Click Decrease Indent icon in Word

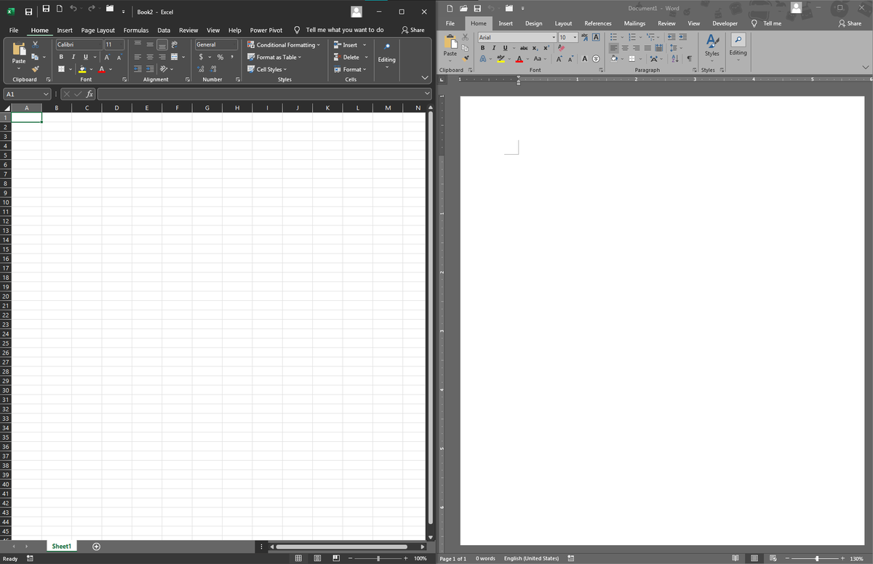(x=671, y=37)
